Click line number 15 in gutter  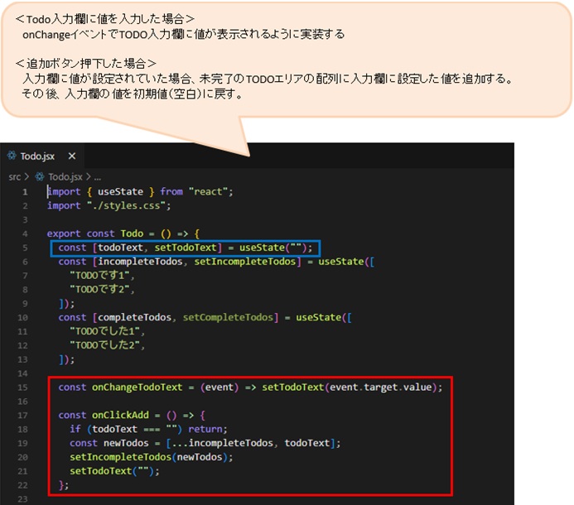click(22, 387)
